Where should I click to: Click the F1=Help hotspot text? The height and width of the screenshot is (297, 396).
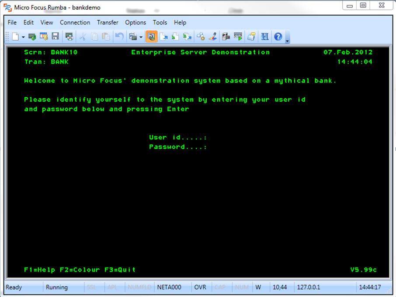click(x=40, y=270)
